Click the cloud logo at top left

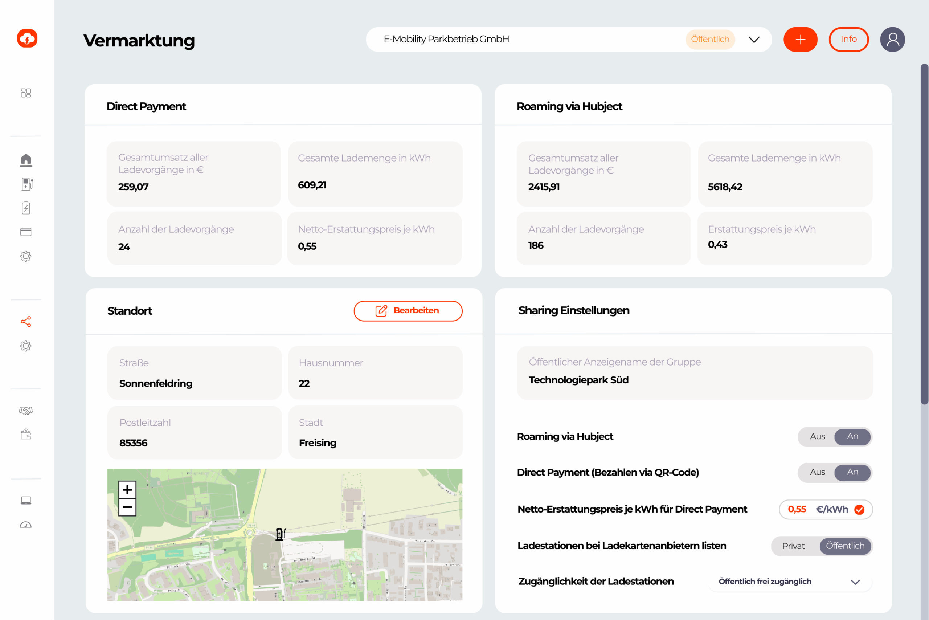(x=27, y=38)
